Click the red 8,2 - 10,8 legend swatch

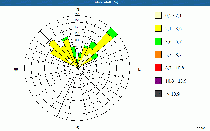[158, 68]
